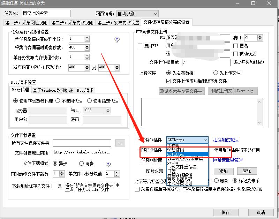The height and width of the screenshot is (219, 279).
Task: Tick the 采集数据后直接发布 checkbox
Action: [x=137, y=189]
